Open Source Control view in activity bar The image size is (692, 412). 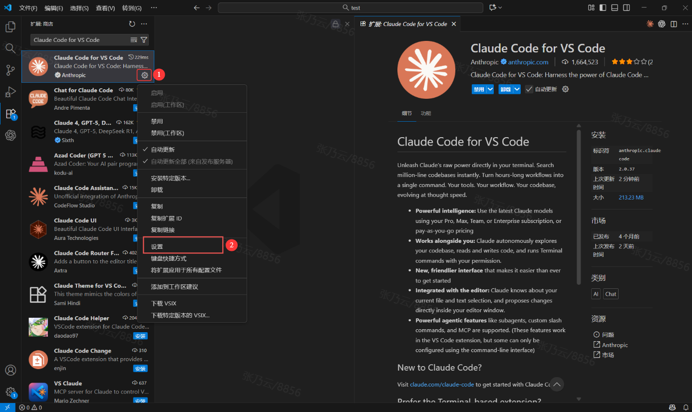coord(10,70)
